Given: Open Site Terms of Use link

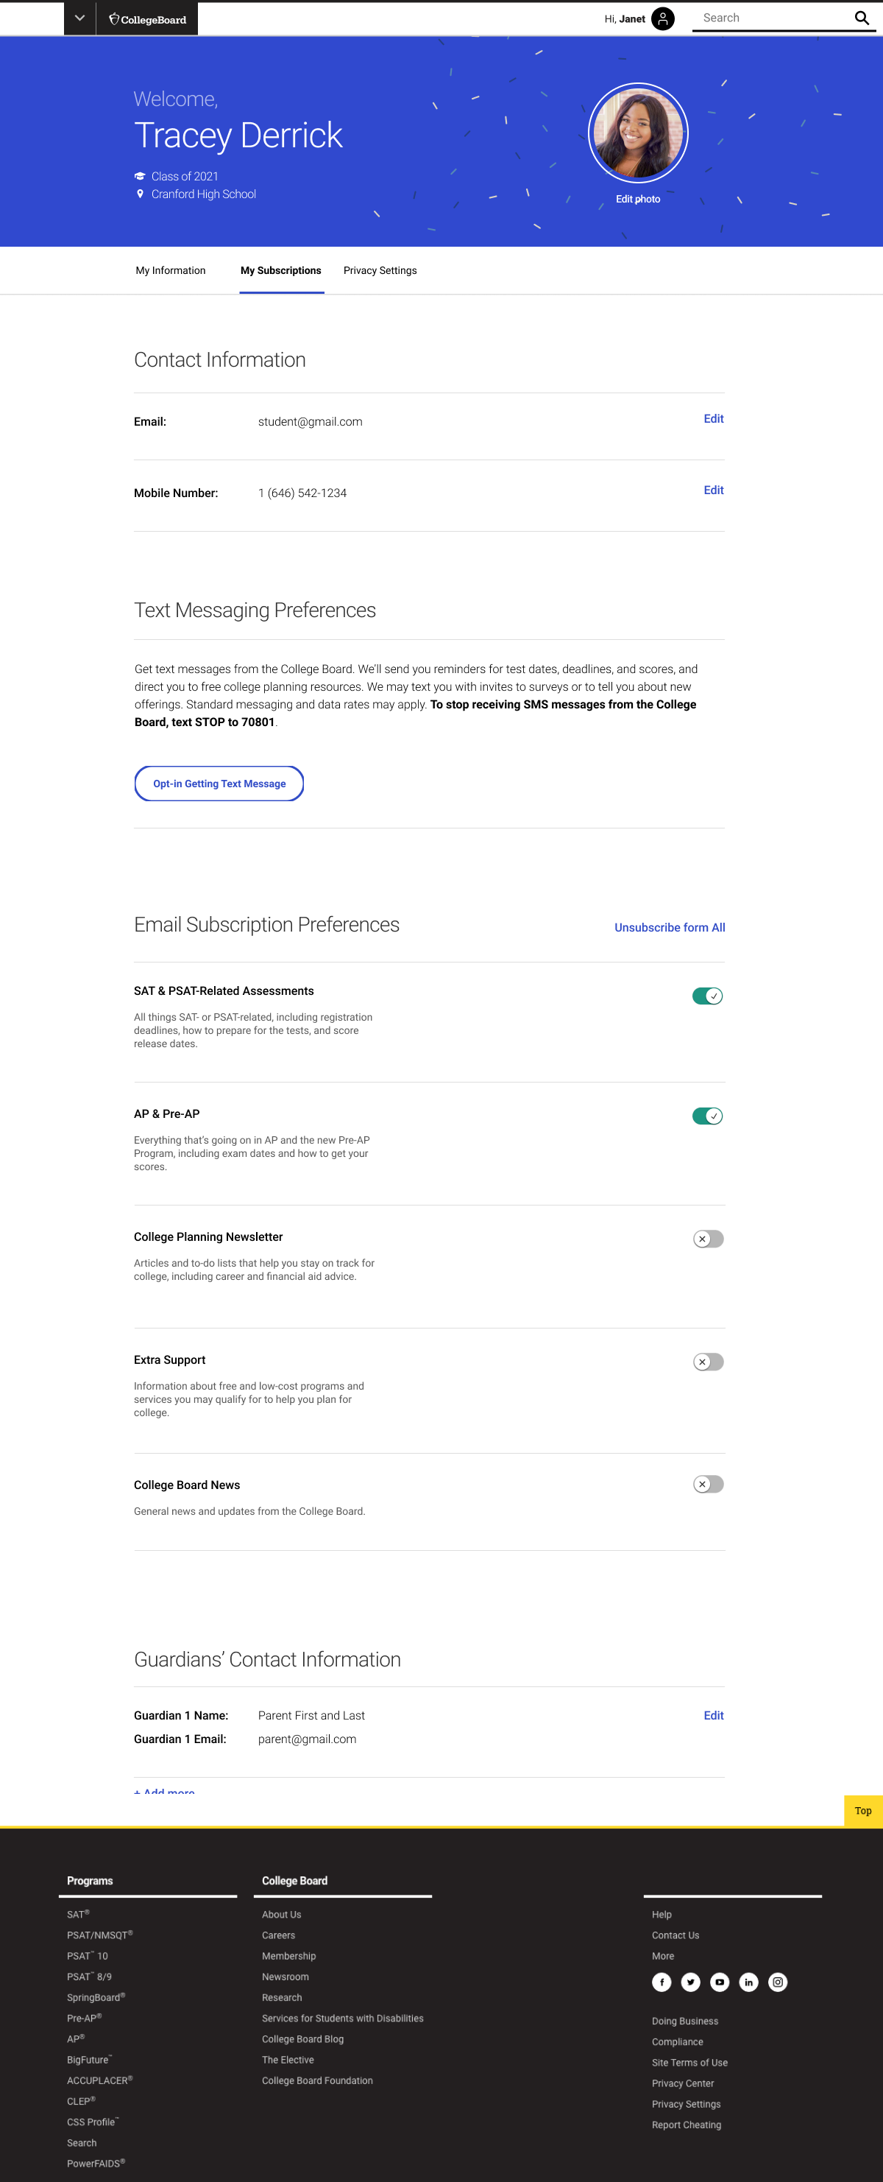Looking at the screenshot, I should pyautogui.click(x=690, y=2063).
